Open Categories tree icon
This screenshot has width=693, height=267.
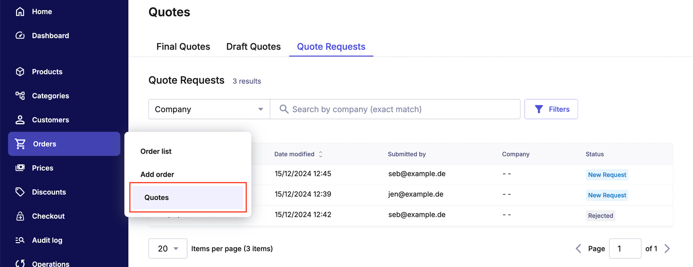(x=20, y=96)
